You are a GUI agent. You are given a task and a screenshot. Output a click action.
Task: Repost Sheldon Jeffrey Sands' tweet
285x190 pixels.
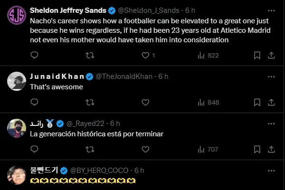[x=89, y=56]
